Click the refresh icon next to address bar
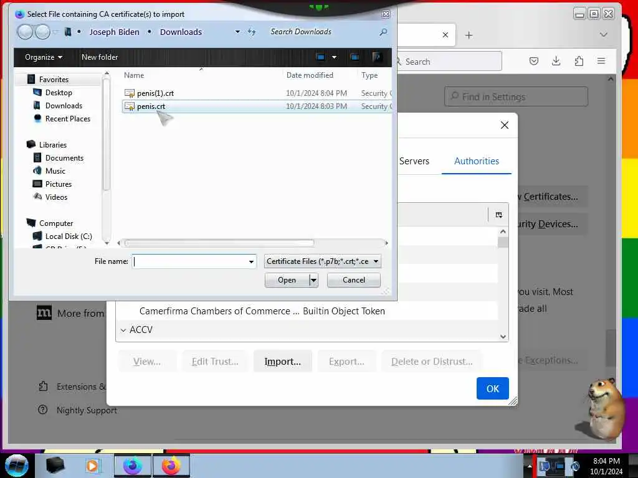 252,32
